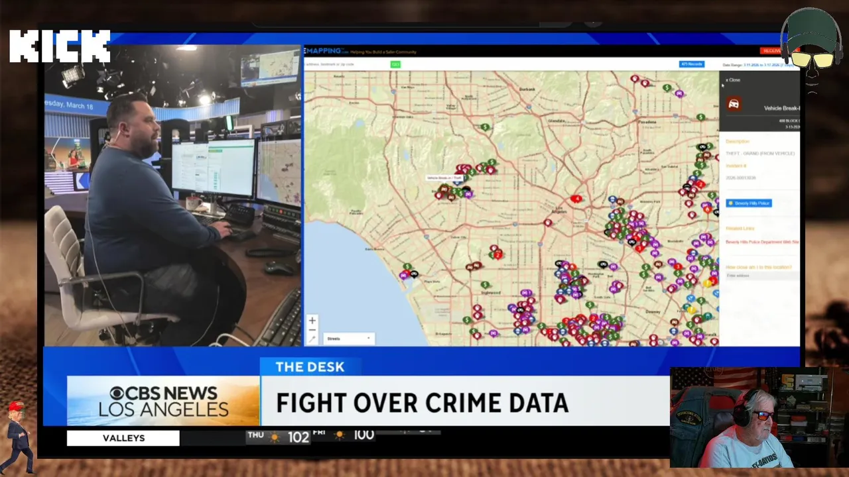
Task: Select upper yellow marker near east edge
Action: click(708, 283)
